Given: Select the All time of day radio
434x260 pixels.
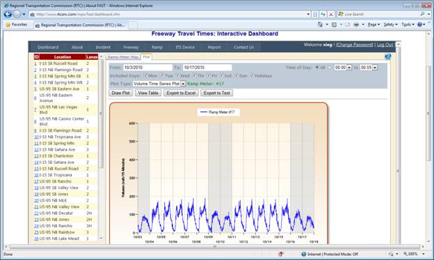Looking at the screenshot, I should click(317, 68).
